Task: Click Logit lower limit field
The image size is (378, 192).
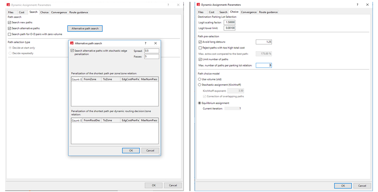Action: [229, 28]
